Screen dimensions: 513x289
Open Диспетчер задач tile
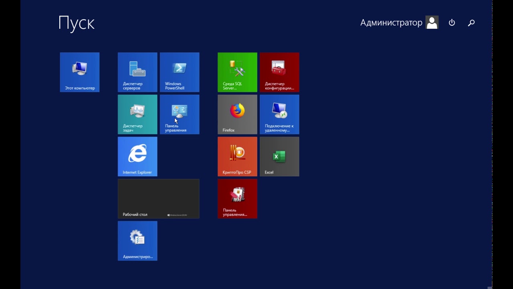pos(137,114)
